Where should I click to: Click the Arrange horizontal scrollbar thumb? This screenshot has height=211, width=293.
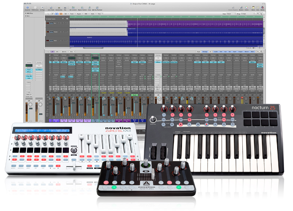click(x=93, y=48)
